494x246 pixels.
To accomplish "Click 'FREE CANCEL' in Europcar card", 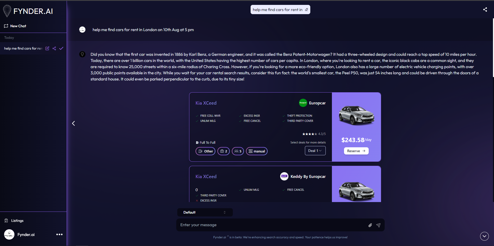I will pyautogui.click(x=252, y=121).
